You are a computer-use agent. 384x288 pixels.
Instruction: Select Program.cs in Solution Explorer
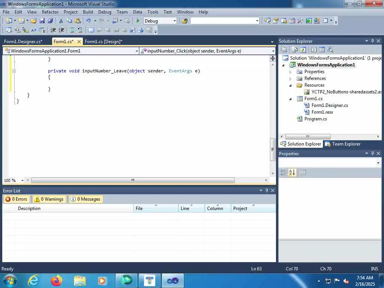coord(315,119)
